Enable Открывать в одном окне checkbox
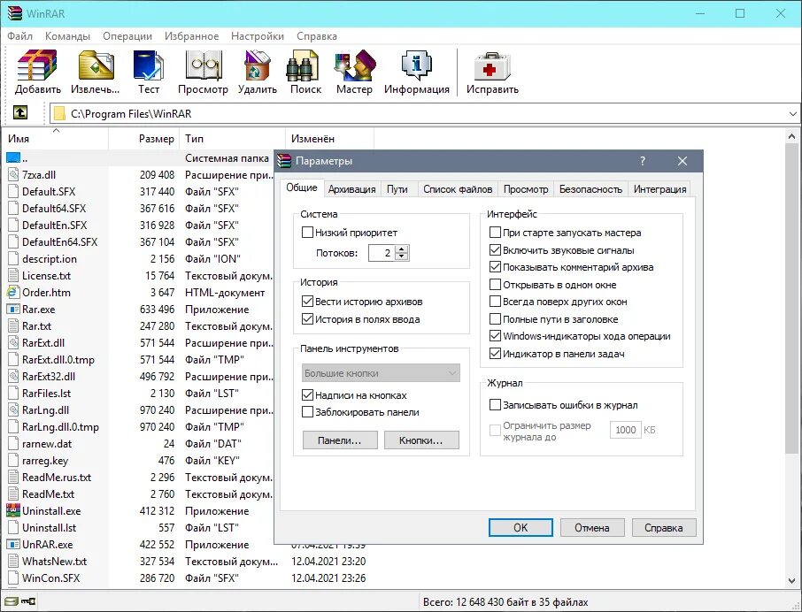 coord(495,284)
